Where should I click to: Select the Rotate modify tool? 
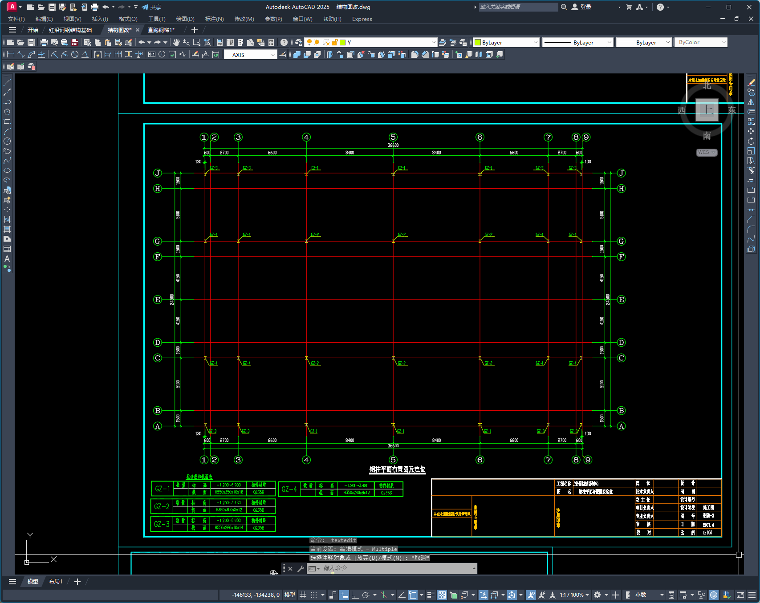point(752,141)
